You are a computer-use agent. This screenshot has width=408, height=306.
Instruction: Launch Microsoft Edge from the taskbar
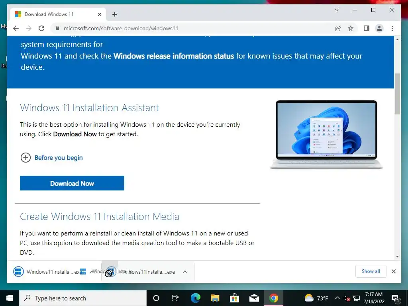[x=195, y=298]
